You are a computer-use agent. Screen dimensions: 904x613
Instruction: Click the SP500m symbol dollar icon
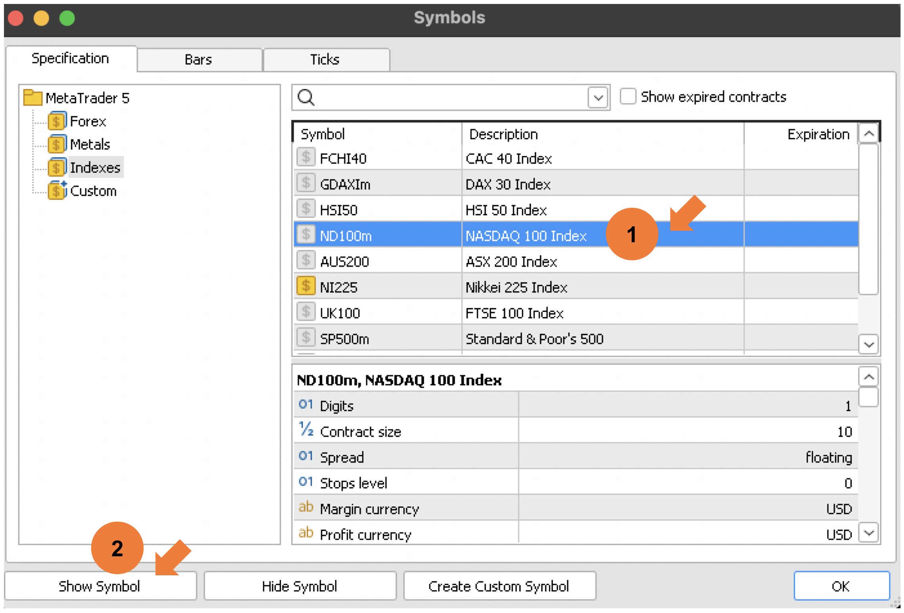click(x=306, y=337)
